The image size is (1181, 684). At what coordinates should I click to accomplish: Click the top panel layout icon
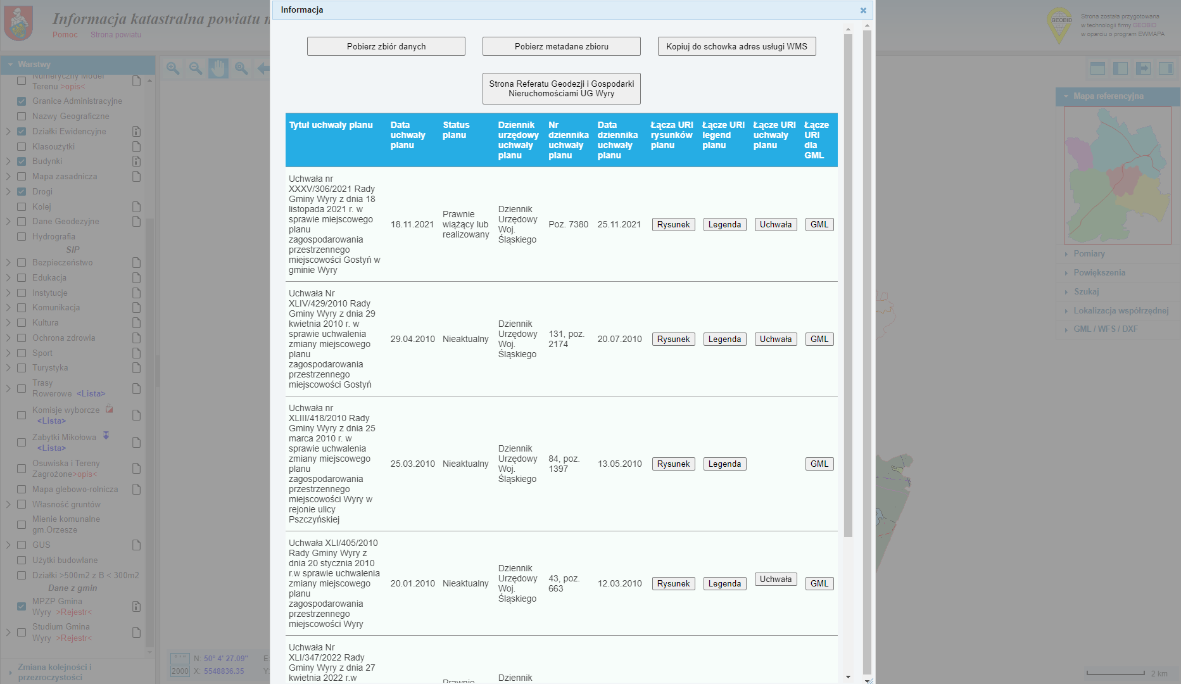[x=1097, y=68]
